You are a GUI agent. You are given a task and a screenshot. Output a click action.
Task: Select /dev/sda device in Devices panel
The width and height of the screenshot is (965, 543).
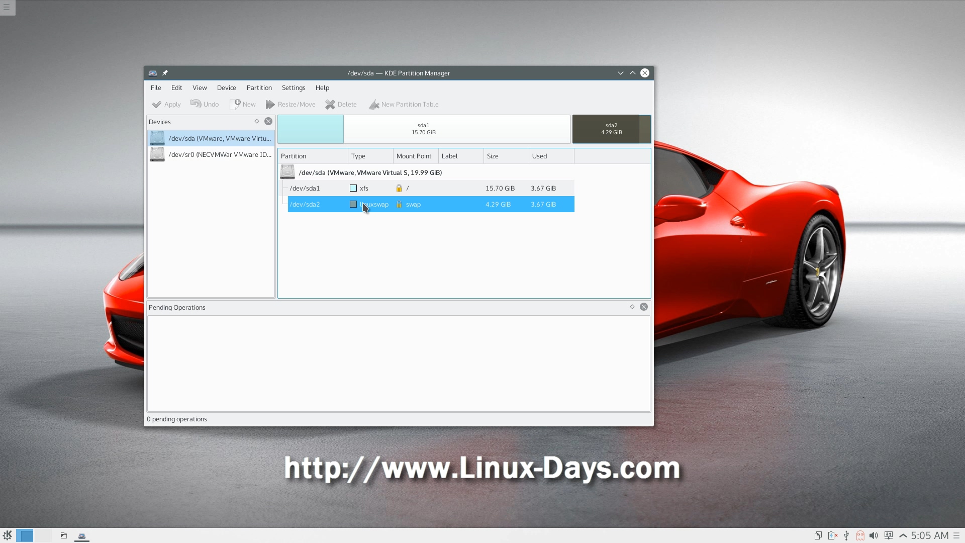(x=211, y=138)
